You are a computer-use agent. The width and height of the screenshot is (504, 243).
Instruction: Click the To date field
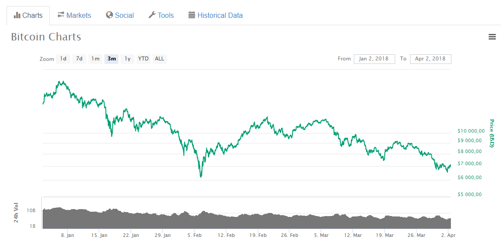click(430, 59)
